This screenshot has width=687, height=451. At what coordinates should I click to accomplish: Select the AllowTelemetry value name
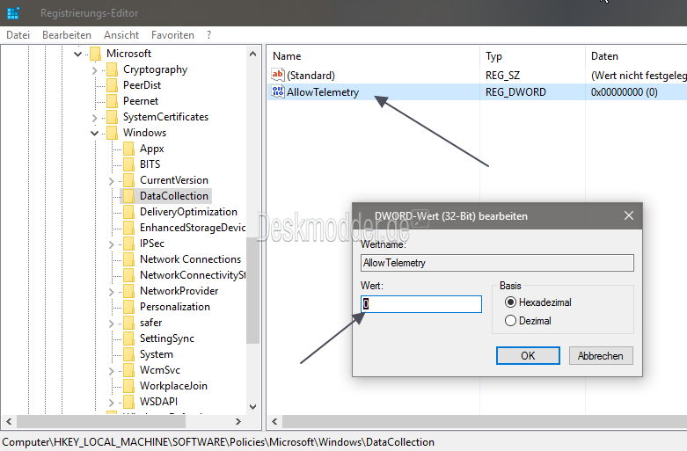pos(323,92)
